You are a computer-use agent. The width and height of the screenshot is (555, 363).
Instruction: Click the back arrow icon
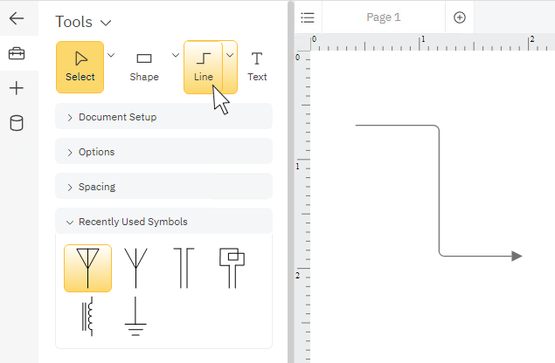pyautogui.click(x=17, y=18)
